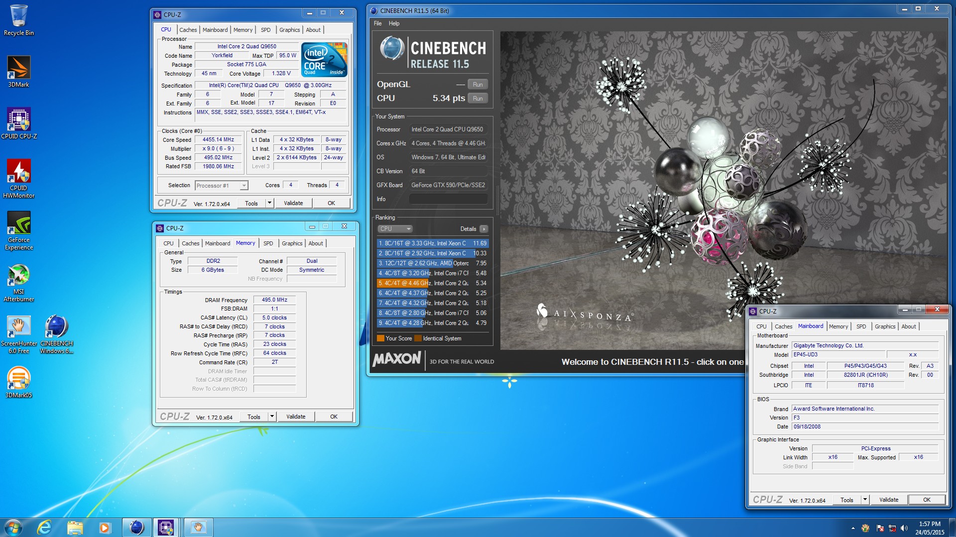Click the Core Speed value 4455.14 MHz
Viewport: 956px width, 537px height.
pos(218,140)
